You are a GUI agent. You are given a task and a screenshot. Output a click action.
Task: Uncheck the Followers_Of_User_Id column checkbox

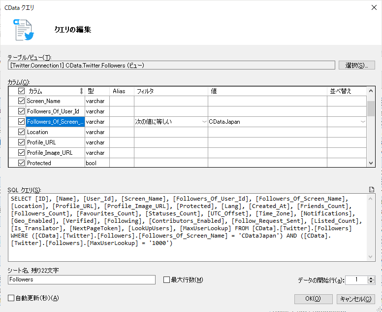click(x=22, y=111)
